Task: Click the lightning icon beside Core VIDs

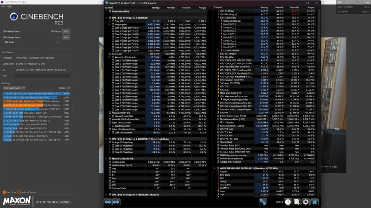Action: pyautogui.click(x=113, y=21)
